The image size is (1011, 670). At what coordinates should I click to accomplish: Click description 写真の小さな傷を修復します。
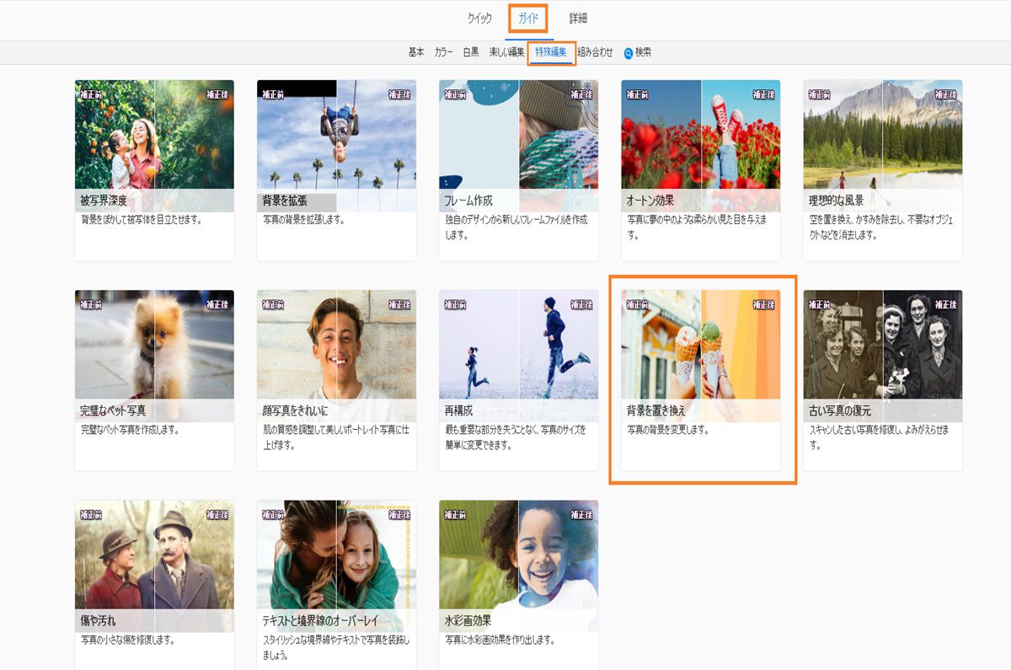127,641
